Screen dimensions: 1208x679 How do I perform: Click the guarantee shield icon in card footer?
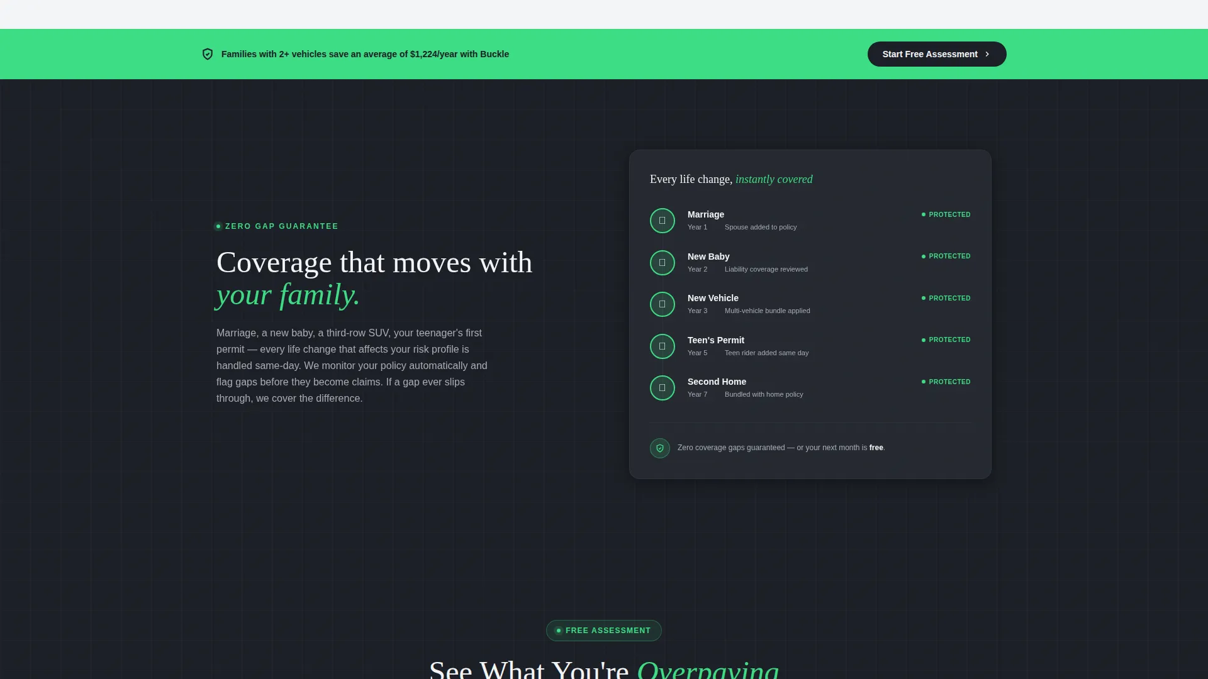tap(660, 448)
